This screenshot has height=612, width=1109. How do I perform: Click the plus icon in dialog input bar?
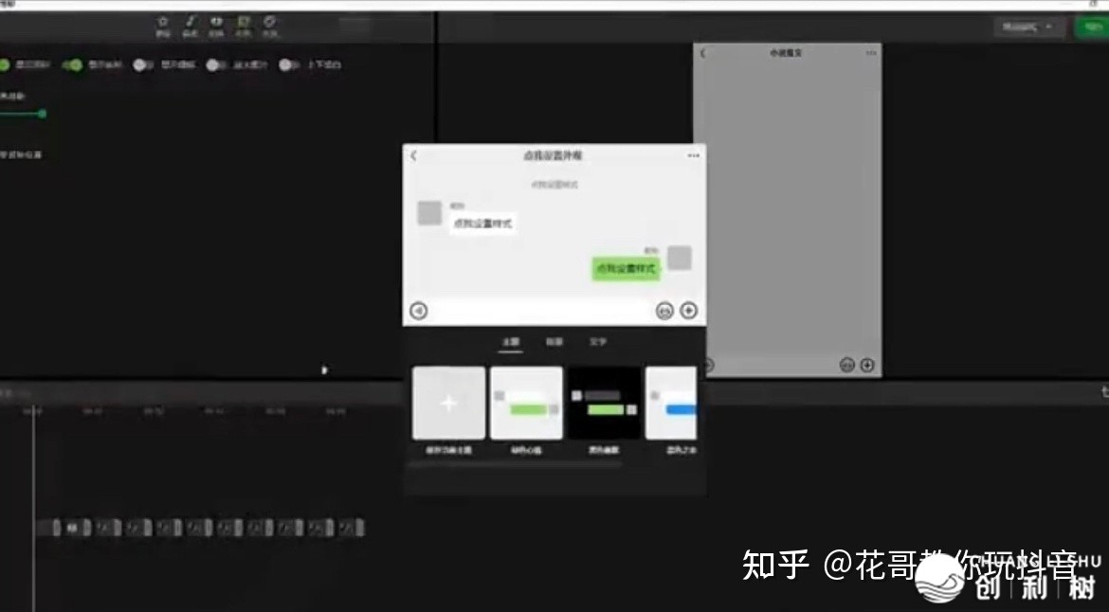[689, 310]
